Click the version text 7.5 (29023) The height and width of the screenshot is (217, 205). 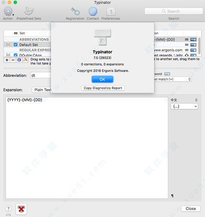(102, 58)
